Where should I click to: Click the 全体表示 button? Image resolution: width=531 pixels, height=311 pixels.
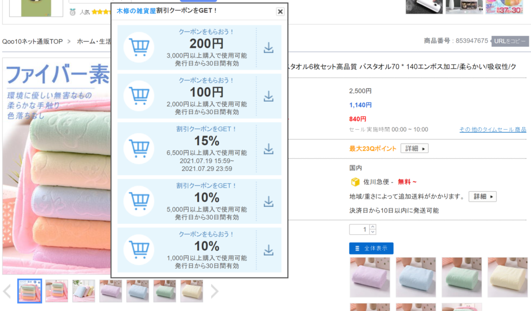(371, 248)
